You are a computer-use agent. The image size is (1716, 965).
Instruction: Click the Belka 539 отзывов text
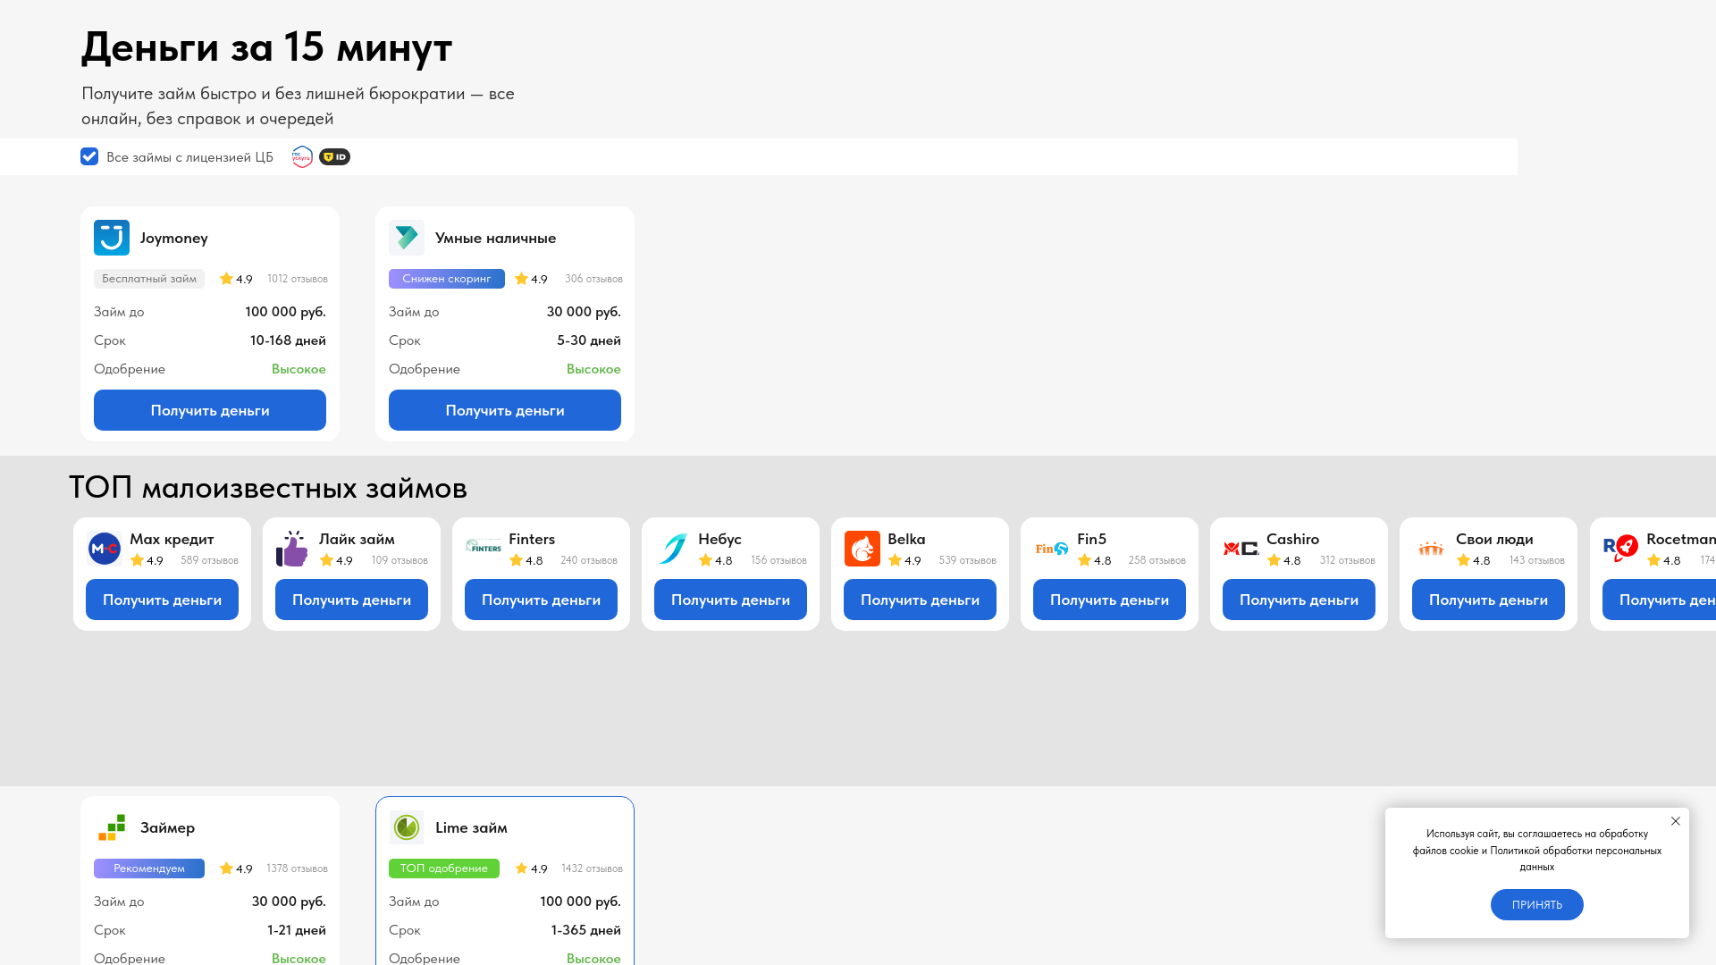click(967, 560)
